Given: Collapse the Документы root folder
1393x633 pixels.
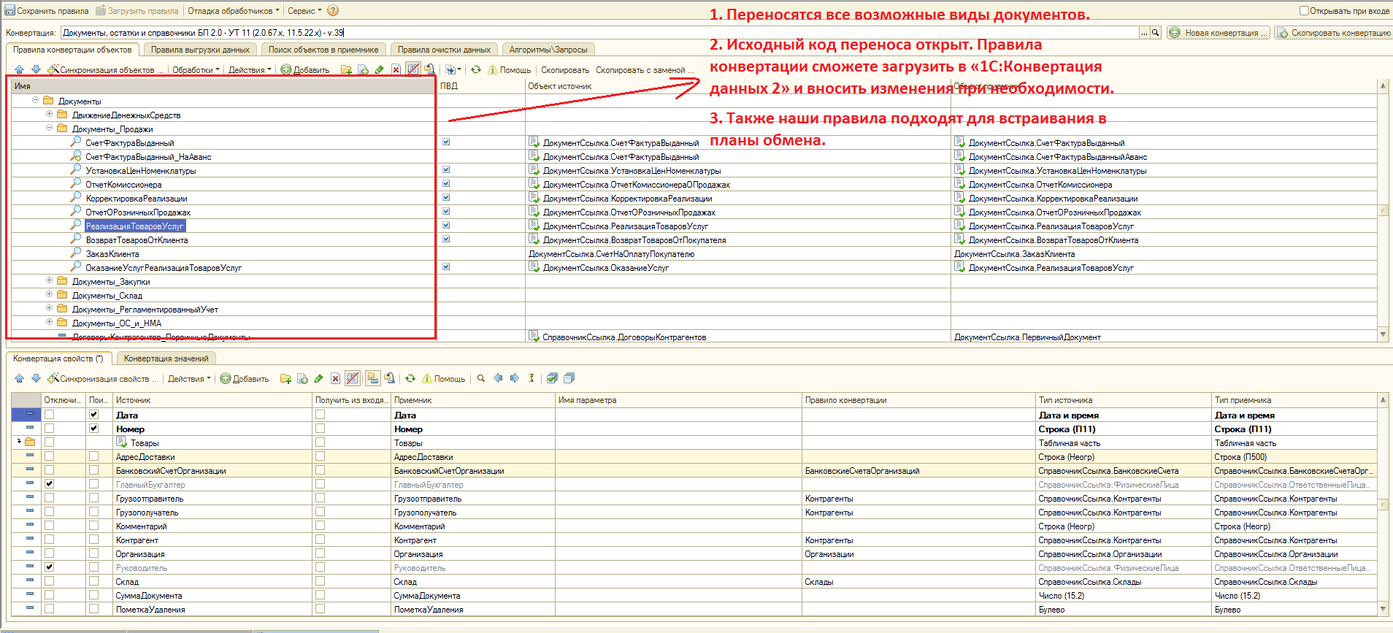Looking at the screenshot, I should 35,100.
